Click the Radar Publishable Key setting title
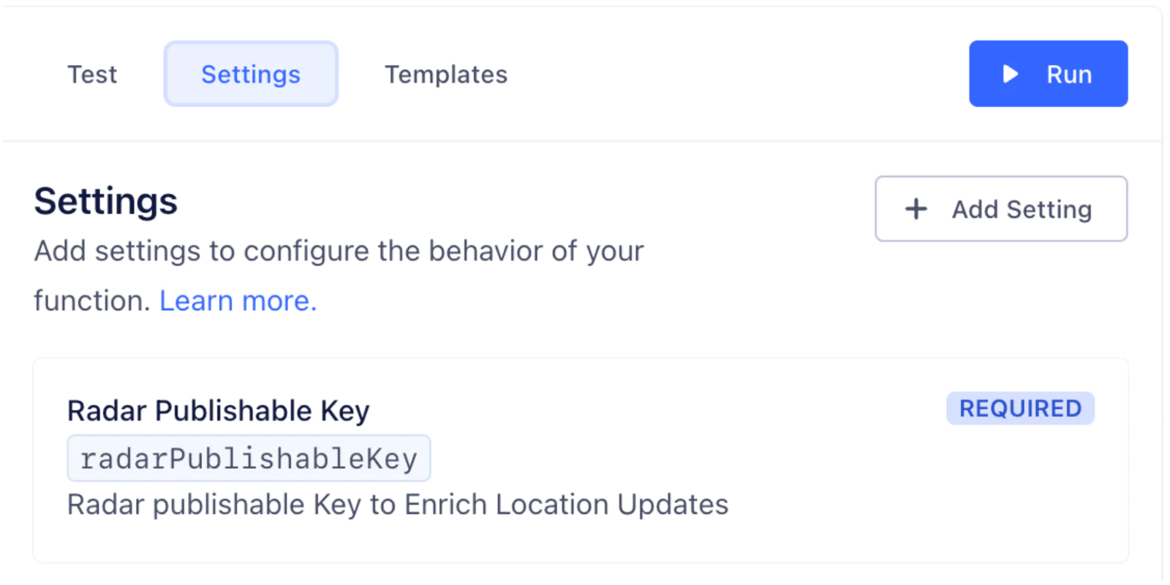This screenshot has height=585, width=1170. coord(218,410)
